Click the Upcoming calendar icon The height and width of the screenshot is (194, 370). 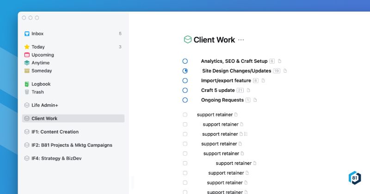[x=27, y=55]
